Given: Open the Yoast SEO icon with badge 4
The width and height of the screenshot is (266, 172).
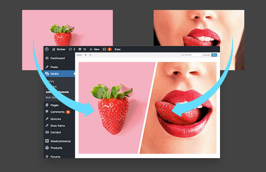Looking at the screenshot, I should [x=107, y=49].
